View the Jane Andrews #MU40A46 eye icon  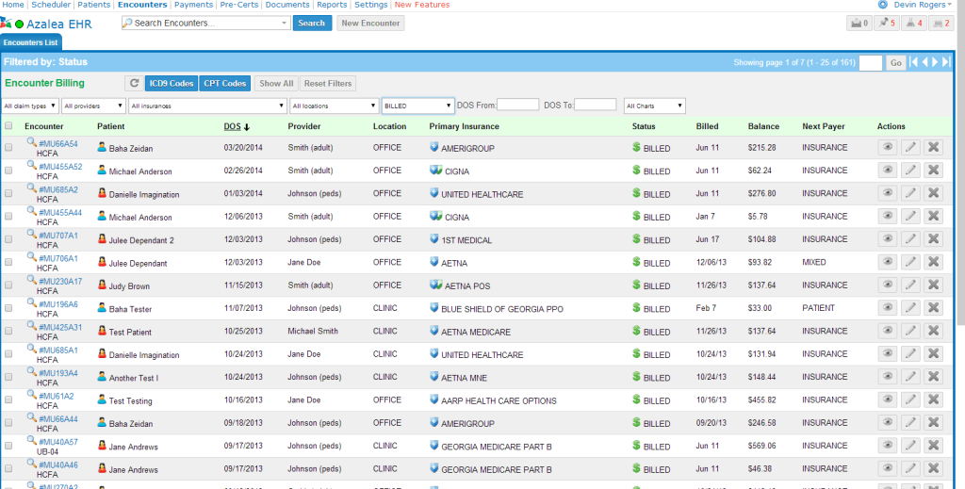887,468
